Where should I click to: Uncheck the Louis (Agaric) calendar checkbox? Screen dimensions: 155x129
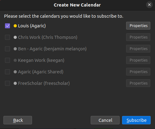(x=7, y=26)
